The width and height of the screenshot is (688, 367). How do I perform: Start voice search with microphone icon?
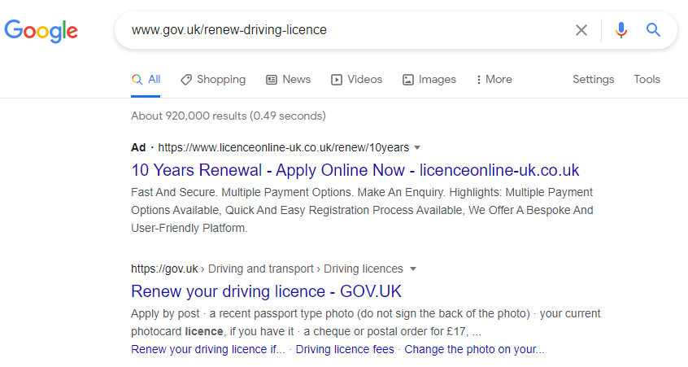coord(621,30)
